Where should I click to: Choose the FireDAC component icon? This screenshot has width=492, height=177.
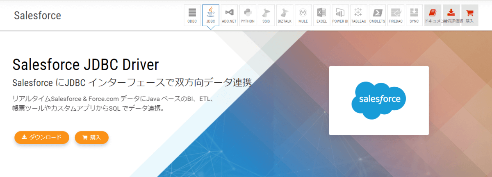coord(396,15)
